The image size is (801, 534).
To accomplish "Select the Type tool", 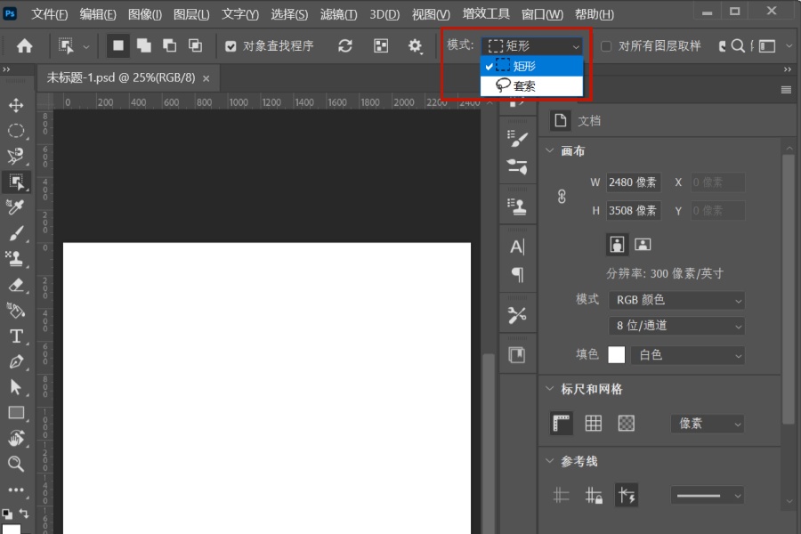I will point(16,336).
